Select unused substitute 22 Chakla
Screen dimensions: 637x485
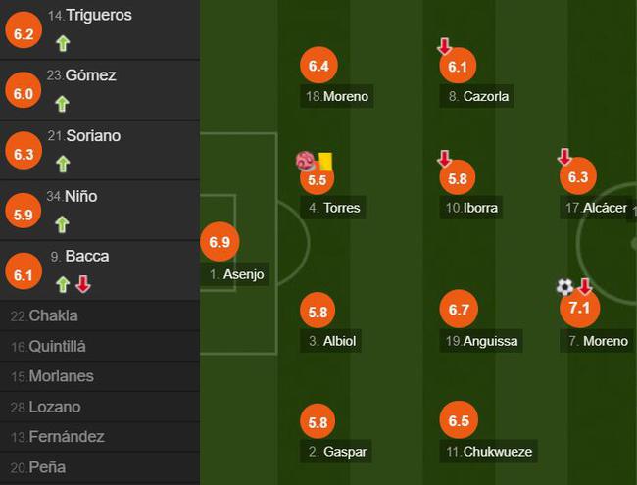click(100, 315)
